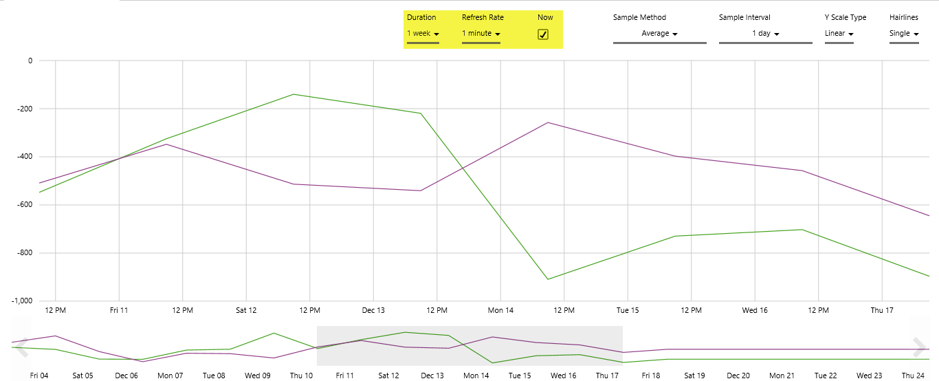The image size is (939, 381).
Task: Change Y Scale Type from Linear
Action: click(x=839, y=34)
